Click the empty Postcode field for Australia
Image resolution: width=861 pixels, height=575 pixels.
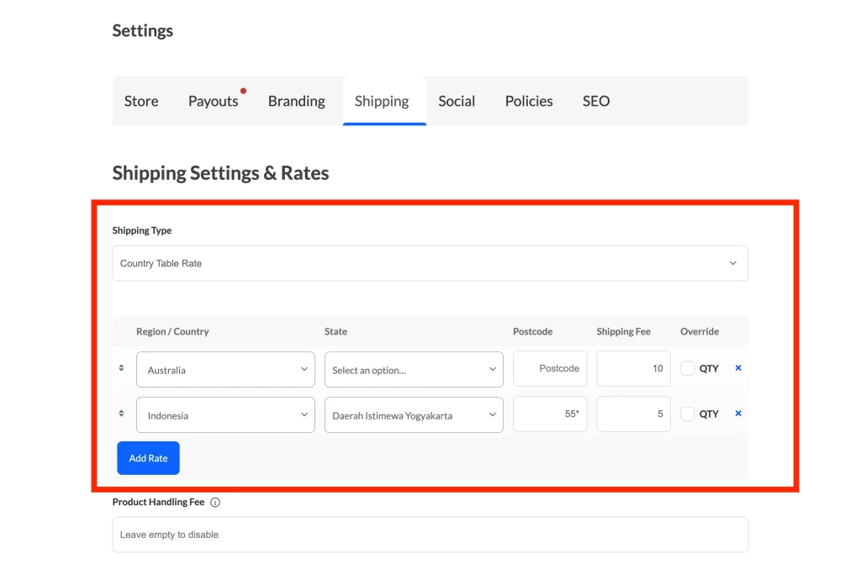point(550,368)
